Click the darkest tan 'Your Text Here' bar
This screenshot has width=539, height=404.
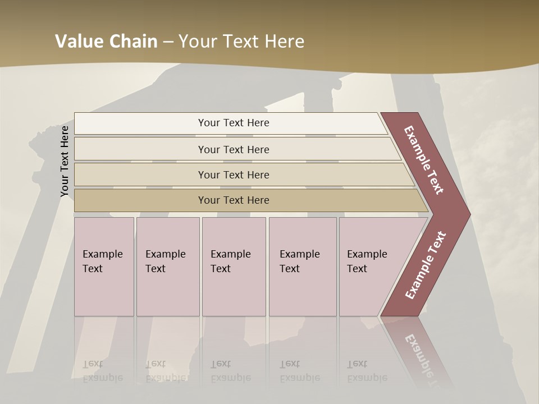pos(233,200)
